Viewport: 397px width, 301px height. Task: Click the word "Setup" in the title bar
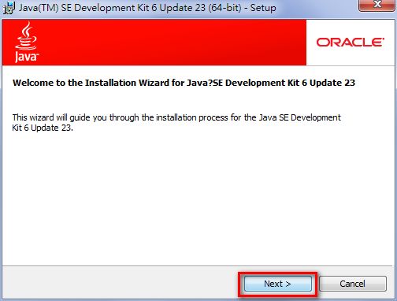pyautogui.click(x=263, y=8)
